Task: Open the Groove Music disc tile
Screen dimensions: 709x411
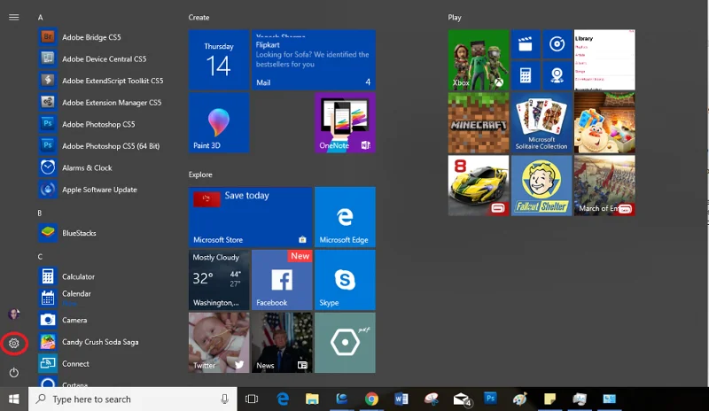Action: [x=557, y=44]
